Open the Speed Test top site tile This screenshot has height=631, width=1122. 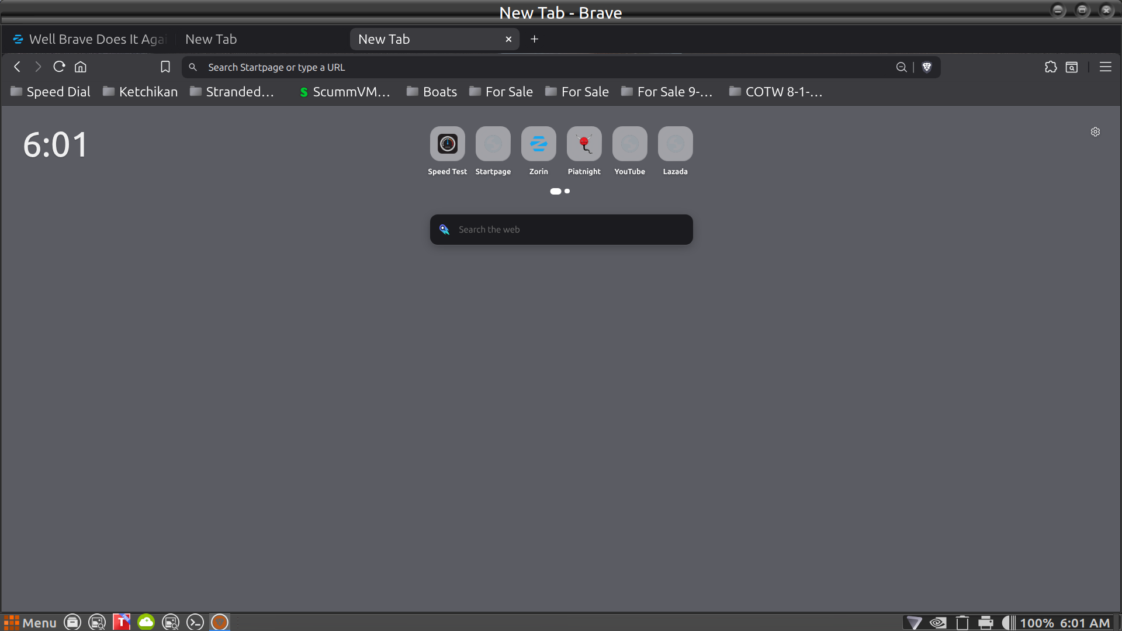pos(447,144)
